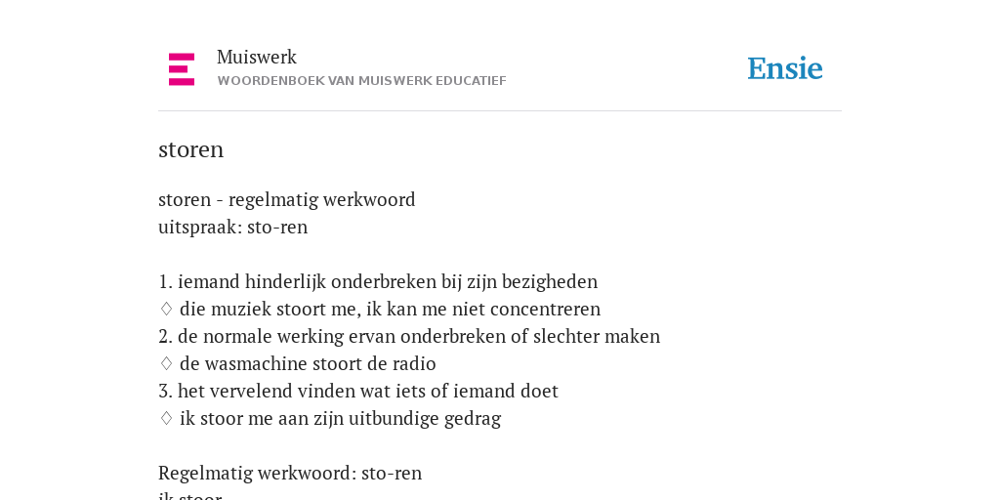Viewport: 1000px width, 500px height.
Task: Click definition 2 about 'de normale werking'
Action: coord(409,337)
